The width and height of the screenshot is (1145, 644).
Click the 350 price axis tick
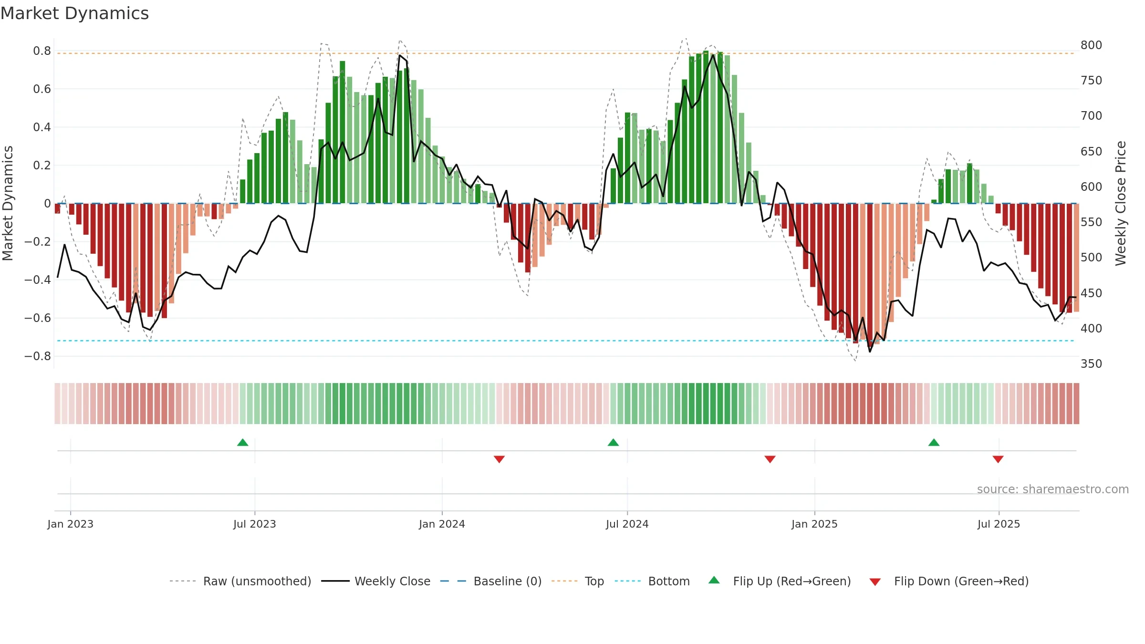[x=1092, y=364]
